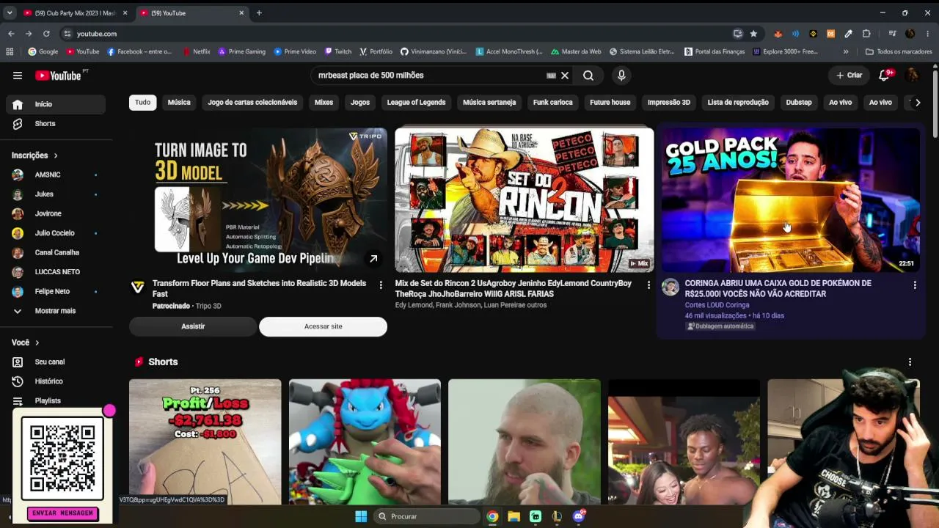Submit search with the magnifier button

[x=588, y=76]
